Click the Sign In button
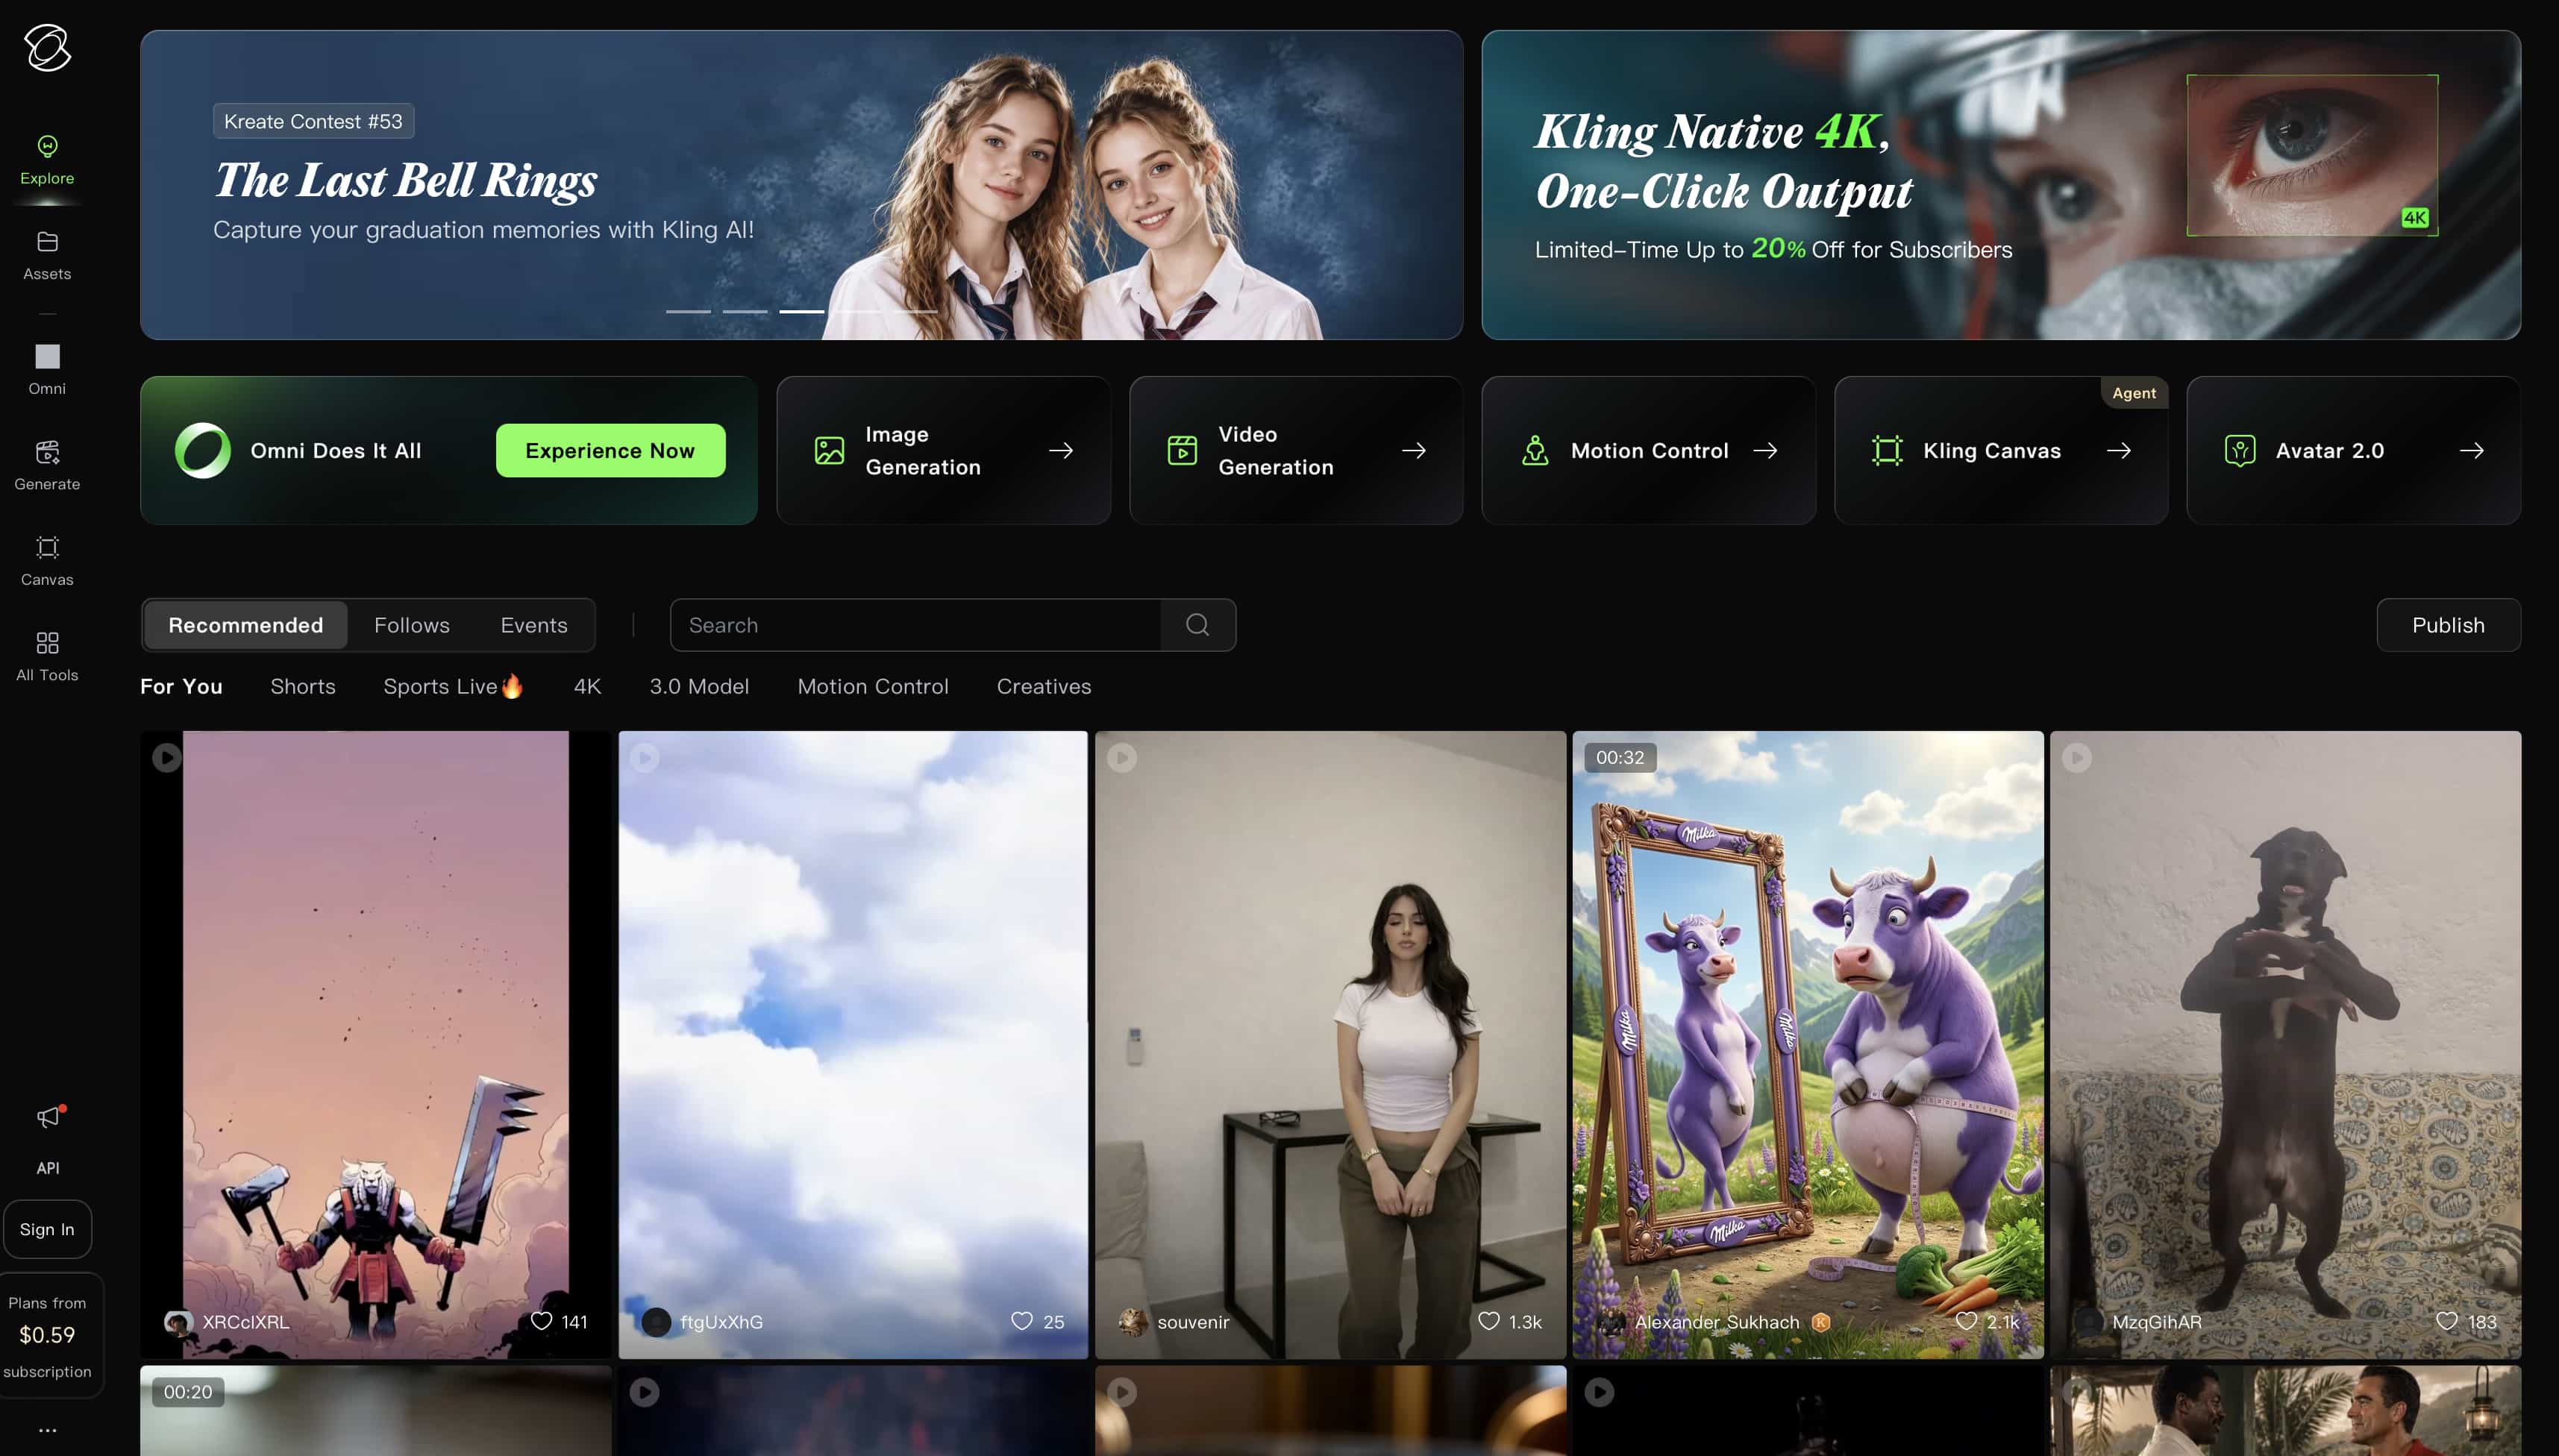This screenshot has height=1456, width=2559. click(47, 1229)
